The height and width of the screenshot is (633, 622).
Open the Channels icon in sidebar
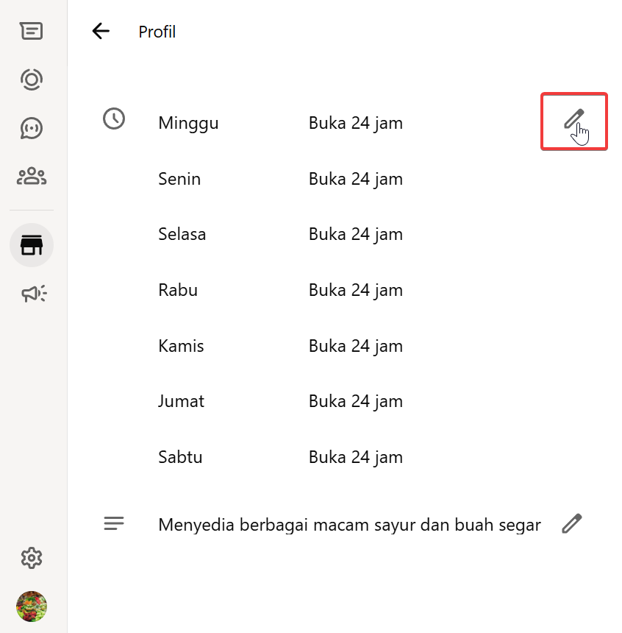pyautogui.click(x=32, y=128)
